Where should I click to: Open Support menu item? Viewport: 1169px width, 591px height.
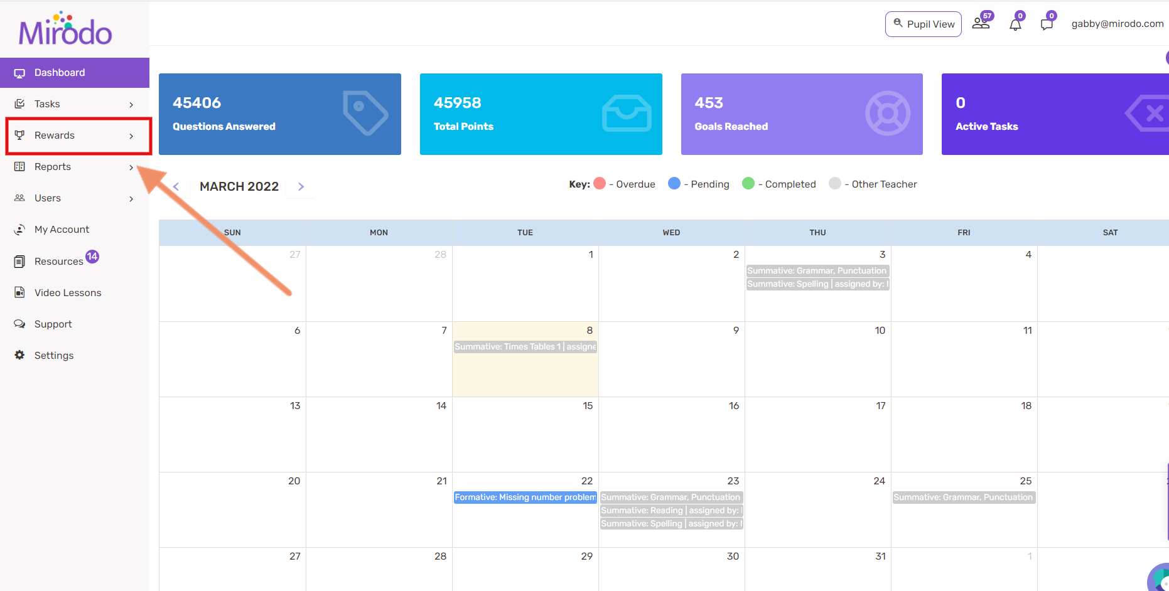(x=53, y=324)
